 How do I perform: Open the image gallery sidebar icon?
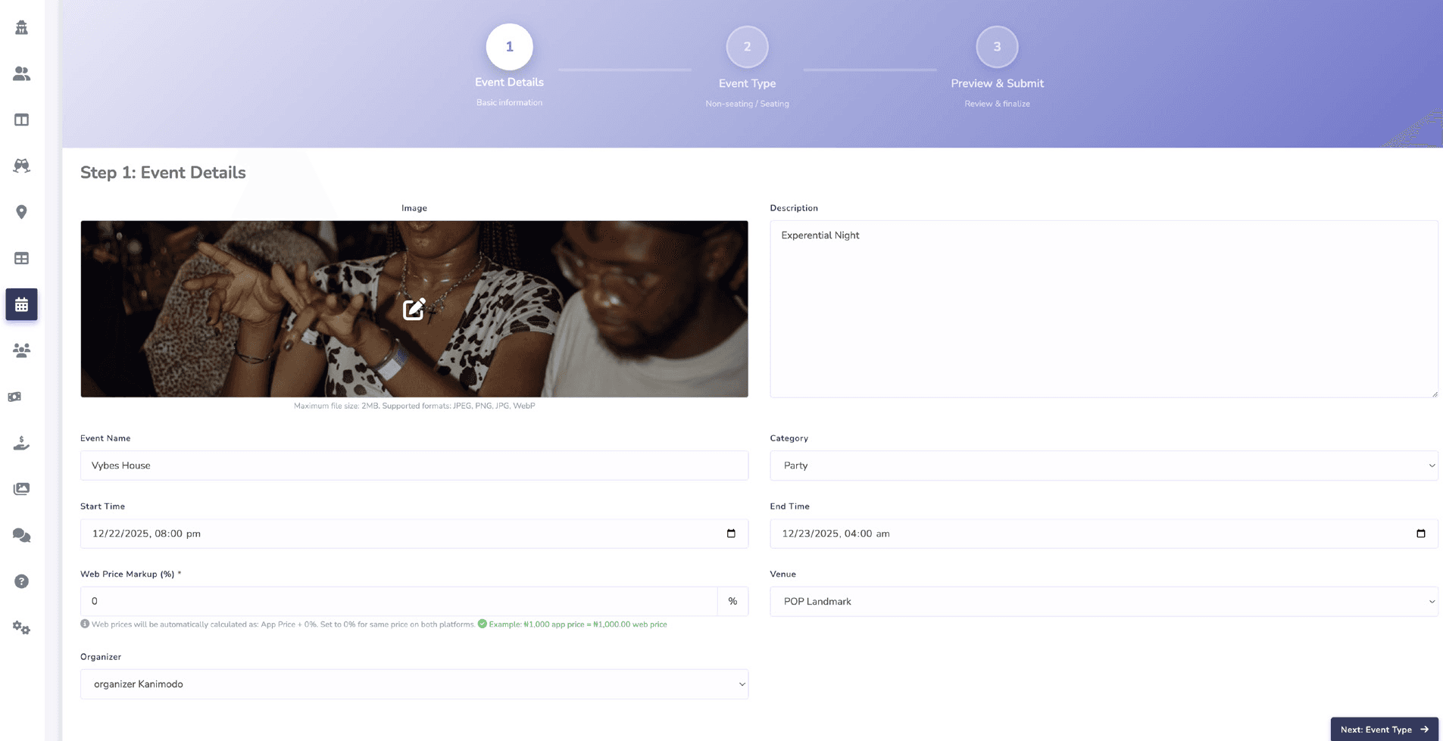click(x=21, y=489)
